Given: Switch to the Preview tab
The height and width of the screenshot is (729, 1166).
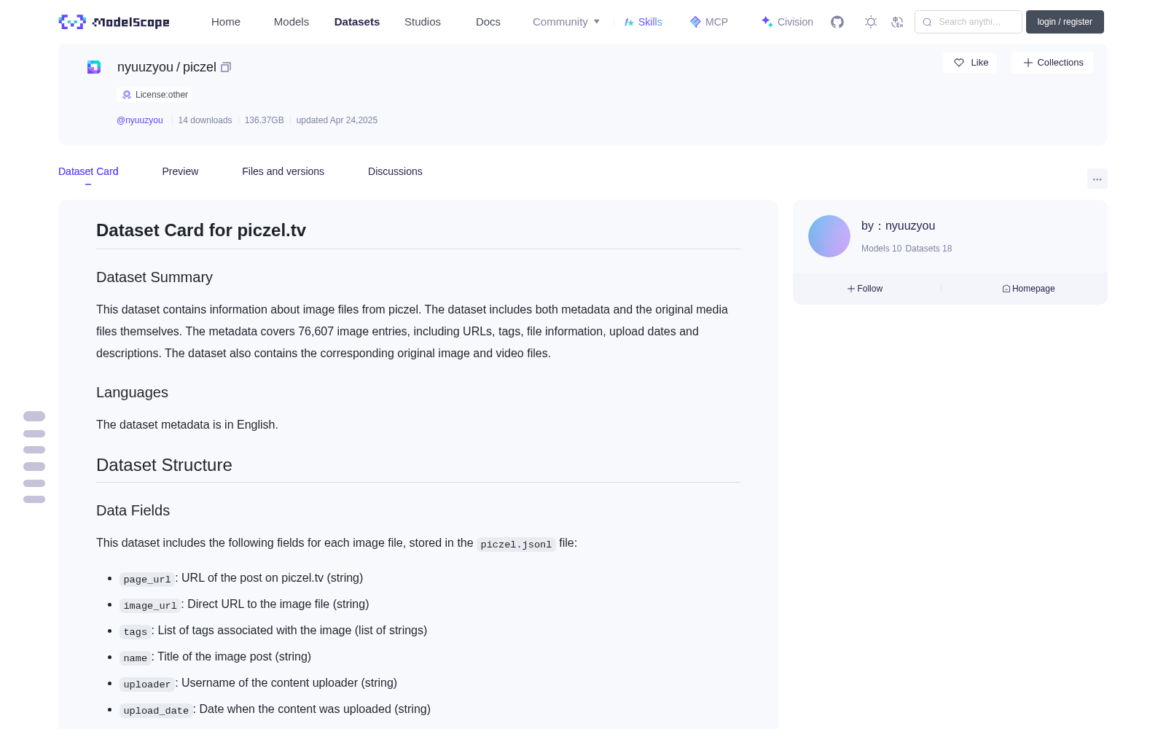Looking at the screenshot, I should point(180,171).
